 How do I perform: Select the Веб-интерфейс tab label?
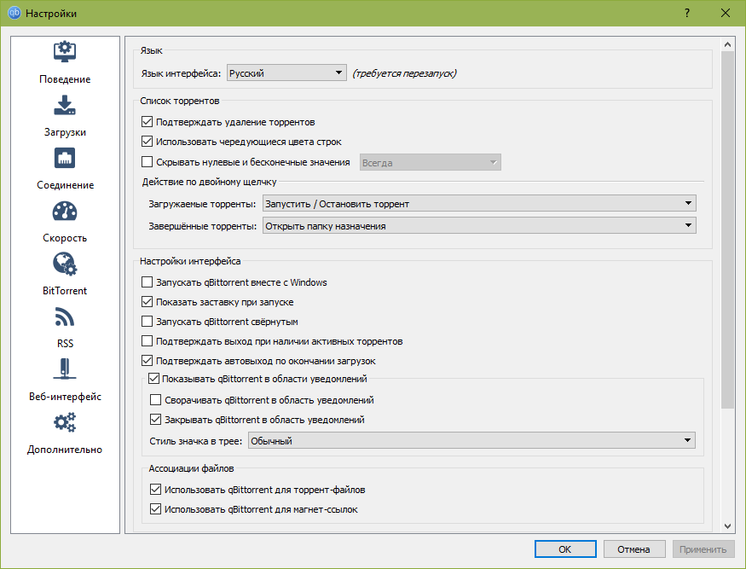click(x=65, y=396)
